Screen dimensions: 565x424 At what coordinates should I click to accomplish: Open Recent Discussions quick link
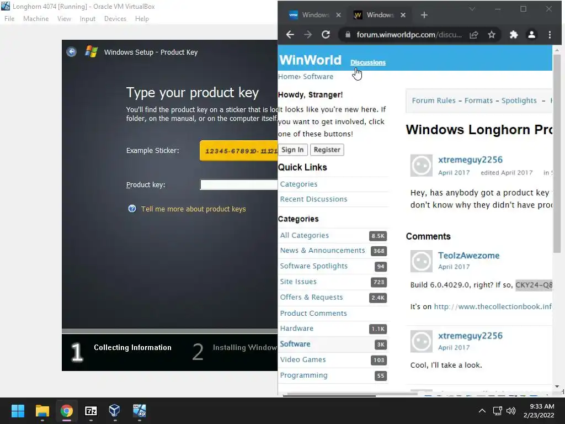tap(313, 199)
